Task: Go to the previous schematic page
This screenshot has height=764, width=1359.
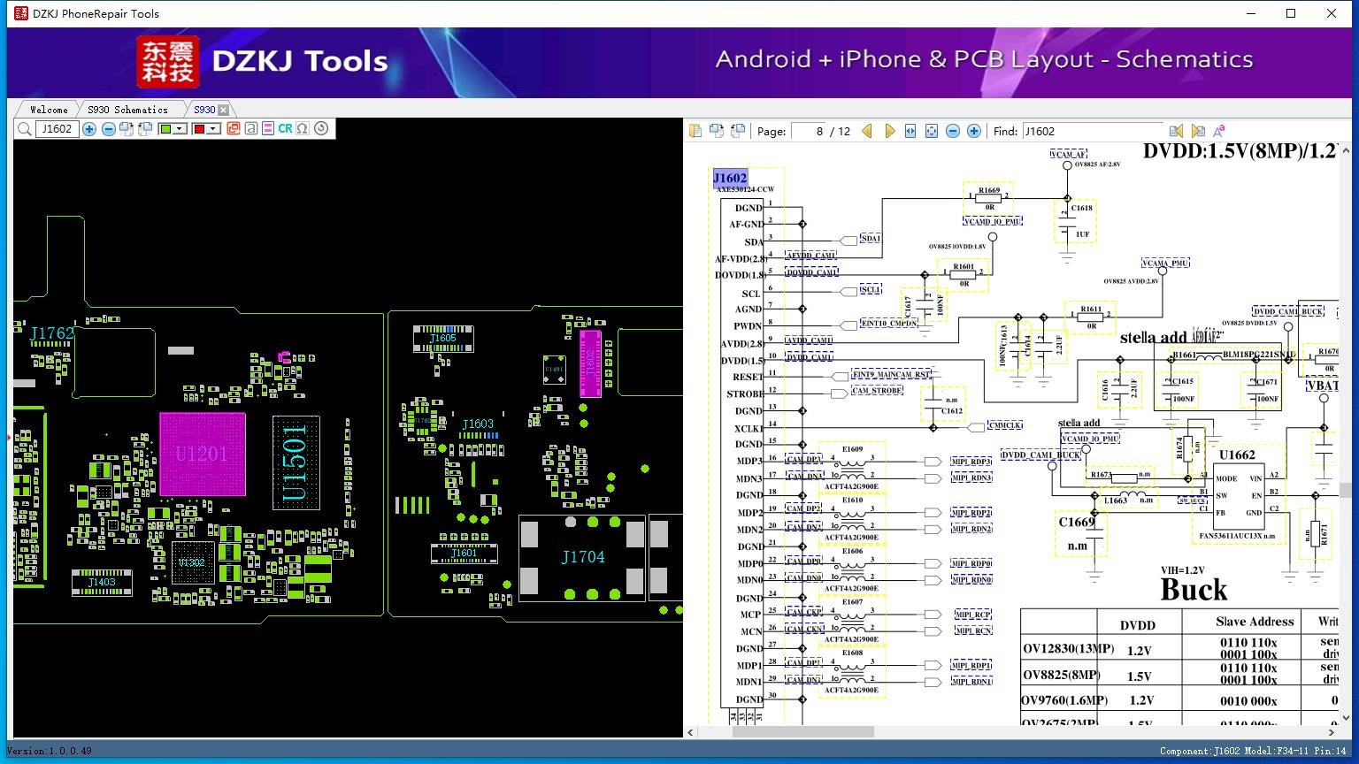Action: point(867,131)
